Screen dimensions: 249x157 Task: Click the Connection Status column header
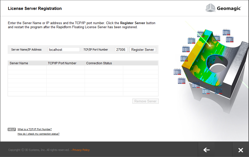(x=99, y=63)
